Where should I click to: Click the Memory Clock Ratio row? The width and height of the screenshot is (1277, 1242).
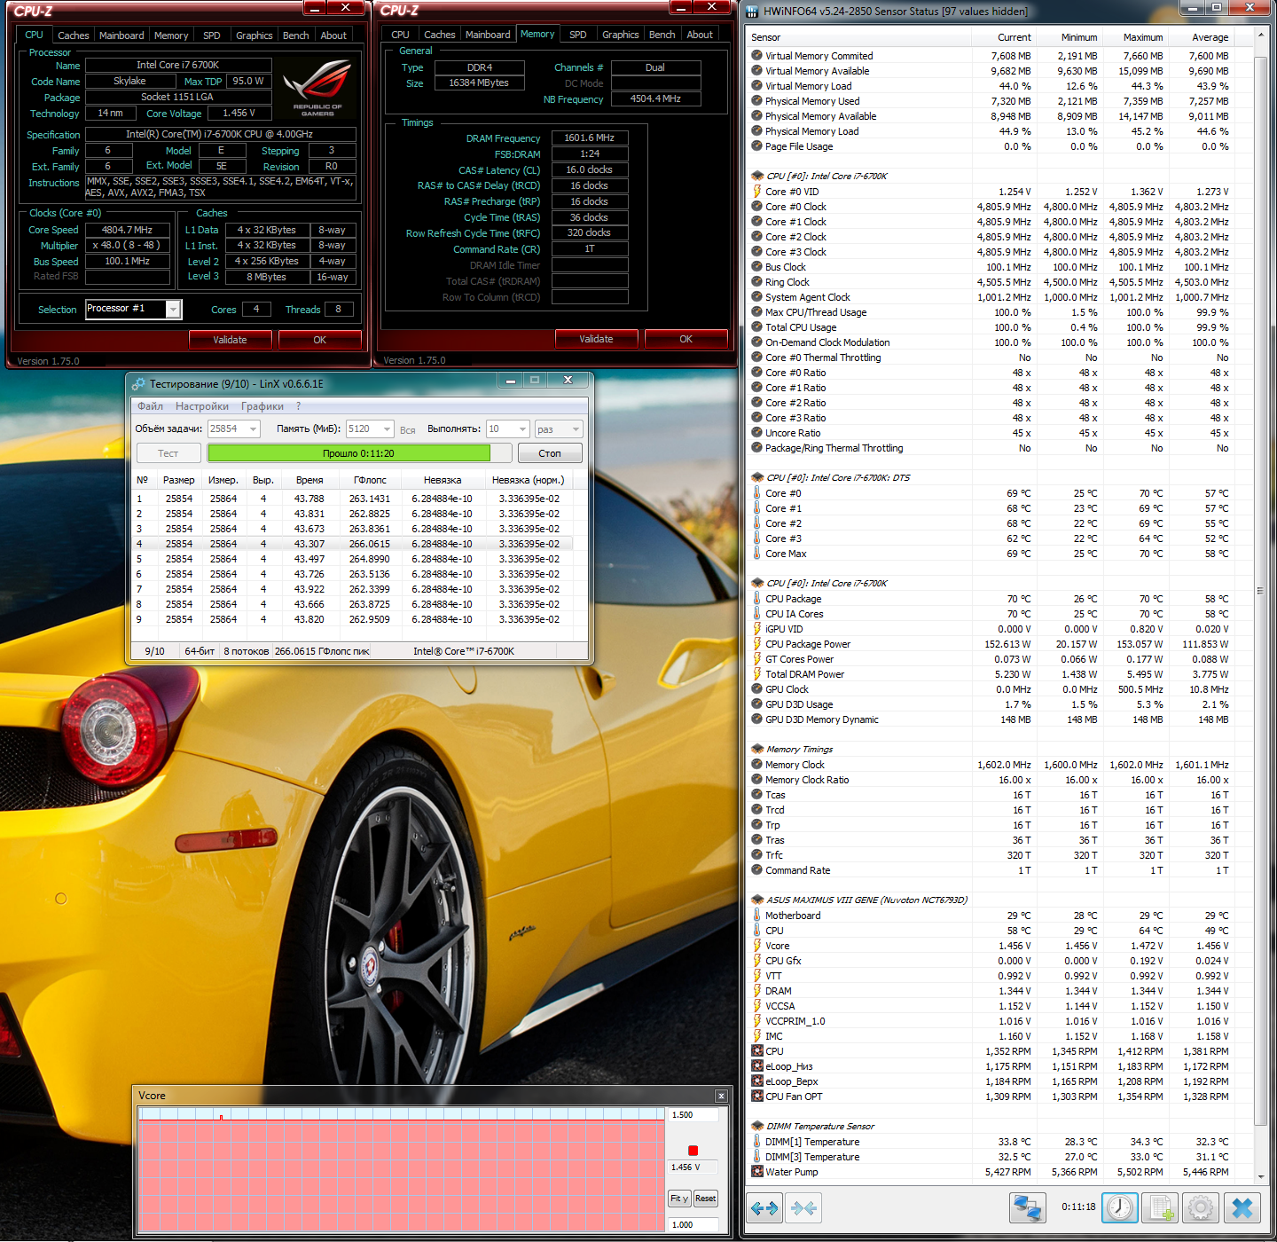point(999,780)
